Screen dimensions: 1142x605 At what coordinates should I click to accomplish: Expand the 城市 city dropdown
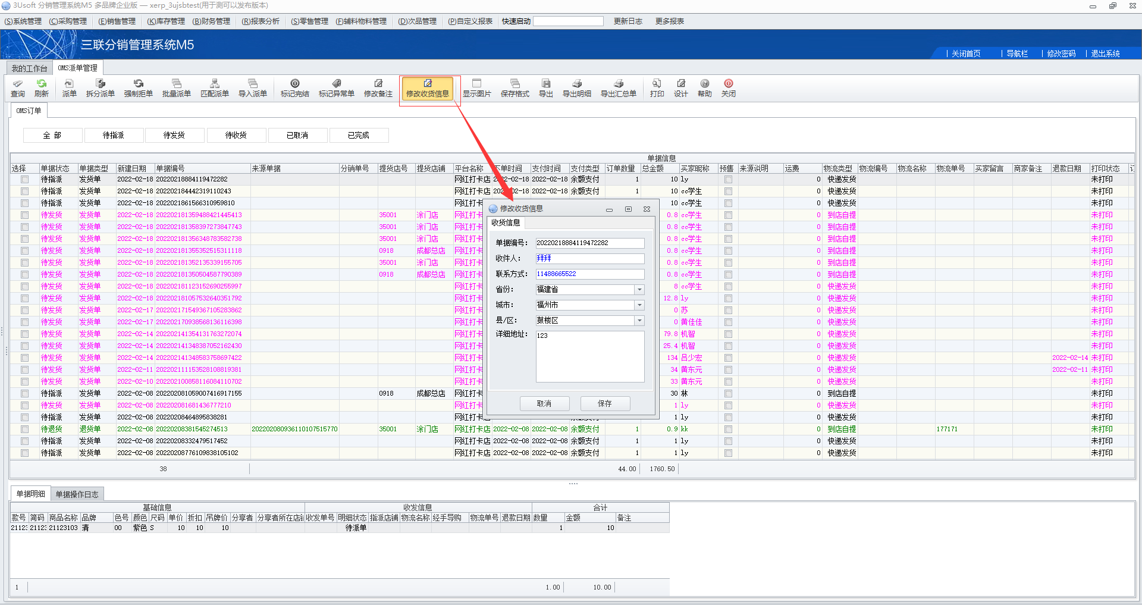pyautogui.click(x=639, y=305)
